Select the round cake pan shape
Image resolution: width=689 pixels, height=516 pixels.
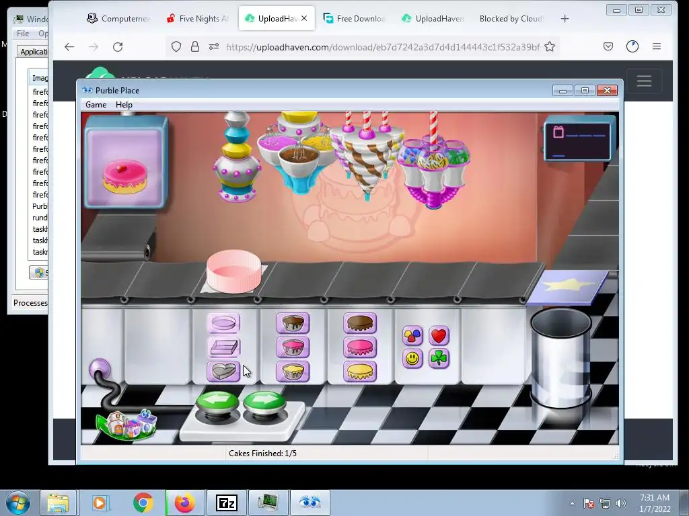tap(223, 323)
